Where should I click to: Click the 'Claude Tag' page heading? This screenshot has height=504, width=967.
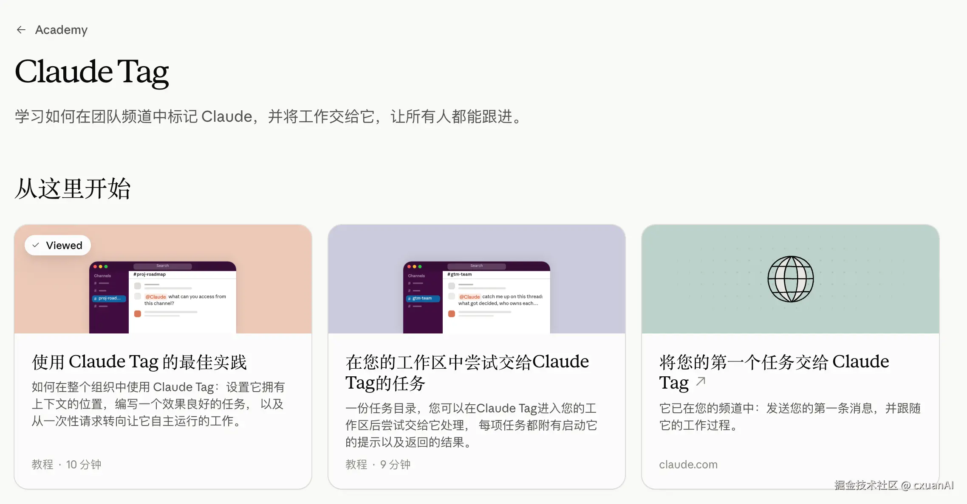click(x=92, y=72)
